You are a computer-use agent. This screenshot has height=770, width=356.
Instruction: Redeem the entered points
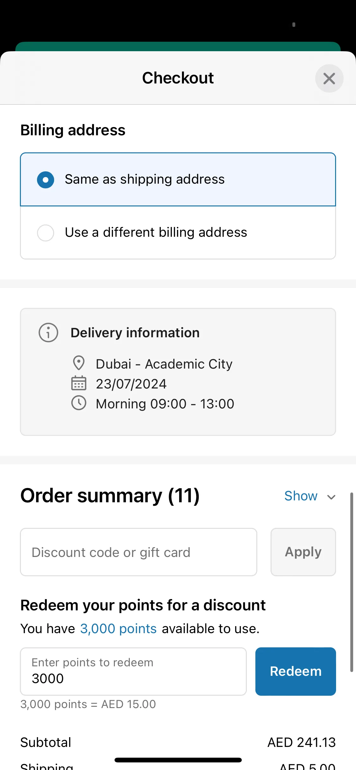296,671
